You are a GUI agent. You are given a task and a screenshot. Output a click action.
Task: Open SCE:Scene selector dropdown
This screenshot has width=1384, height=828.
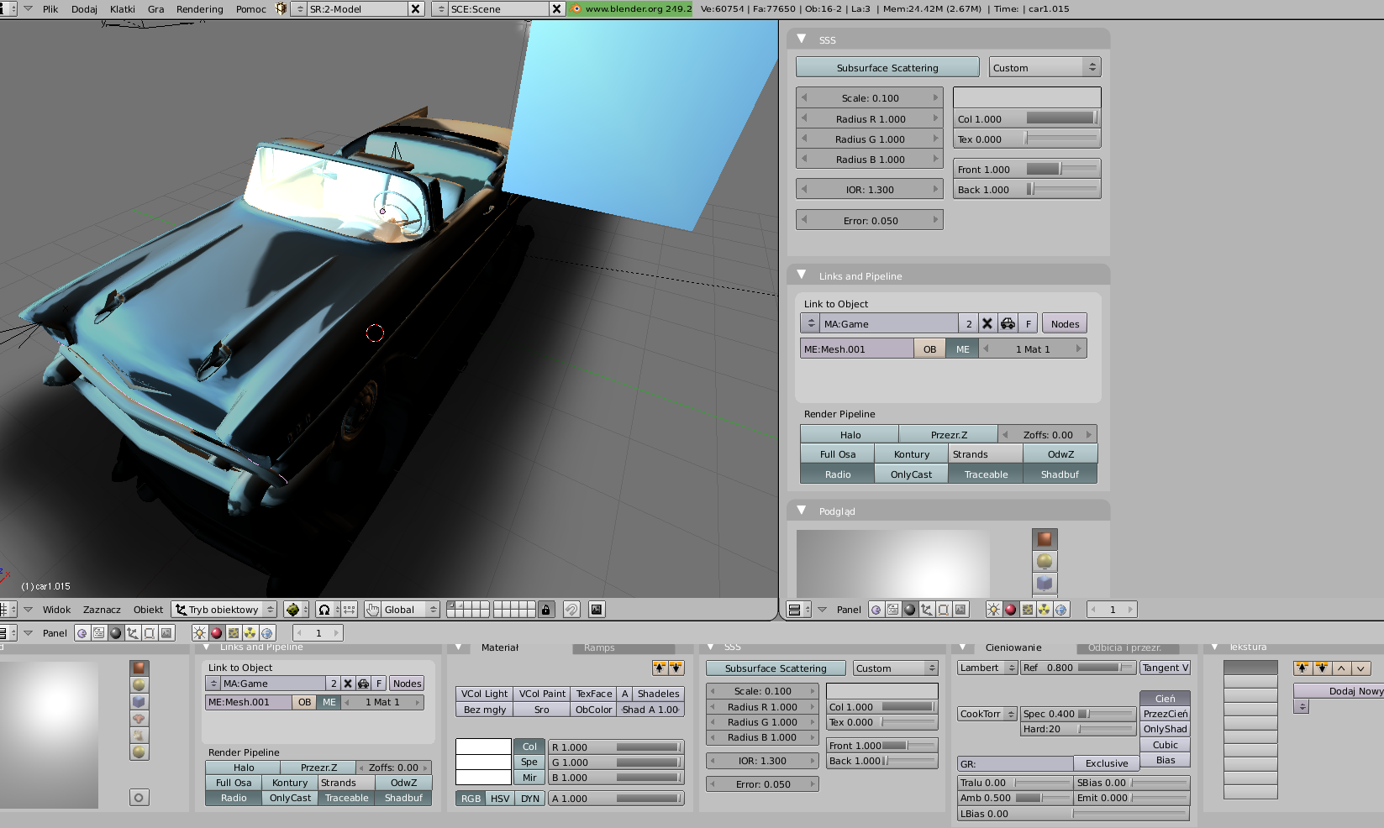click(x=442, y=9)
